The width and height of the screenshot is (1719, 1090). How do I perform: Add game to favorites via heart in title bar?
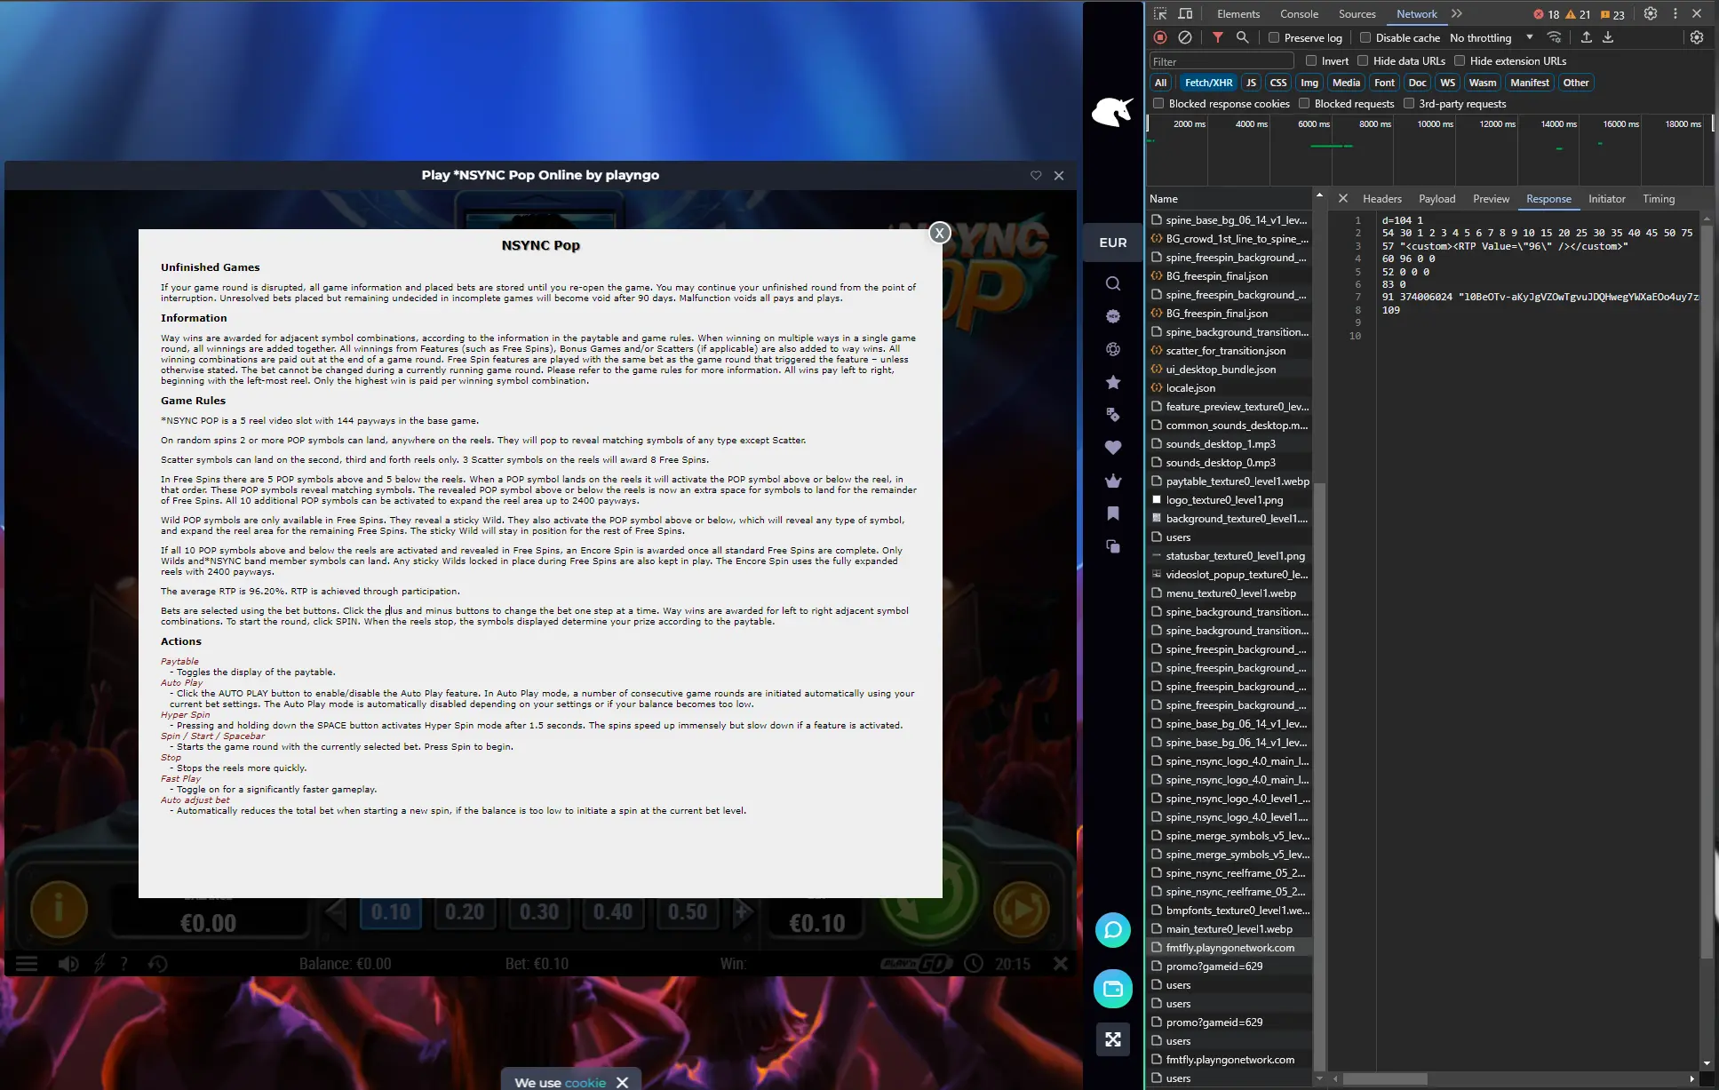(1036, 175)
